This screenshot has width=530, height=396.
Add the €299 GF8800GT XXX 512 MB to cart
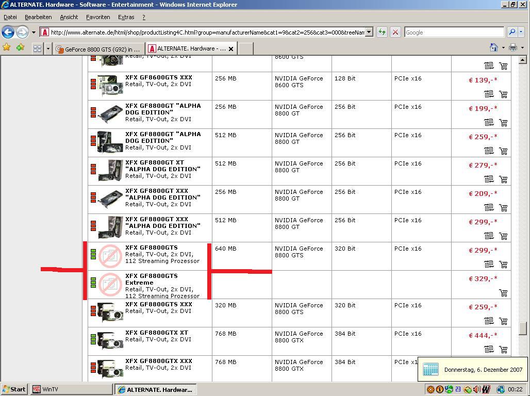(x=503, y=236)
